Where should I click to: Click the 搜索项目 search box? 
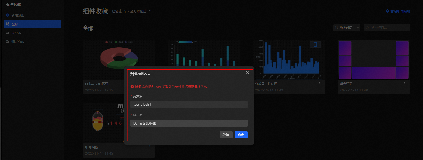[387, 28]
